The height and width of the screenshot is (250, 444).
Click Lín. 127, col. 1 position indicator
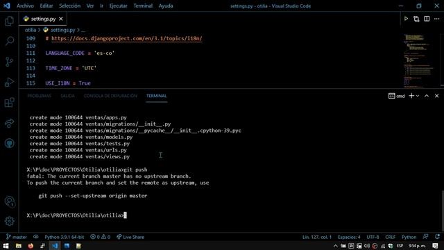[x=317, y=237]
